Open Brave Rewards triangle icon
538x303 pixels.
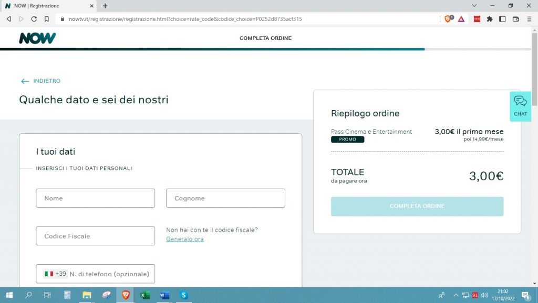(x=461, y=18)
